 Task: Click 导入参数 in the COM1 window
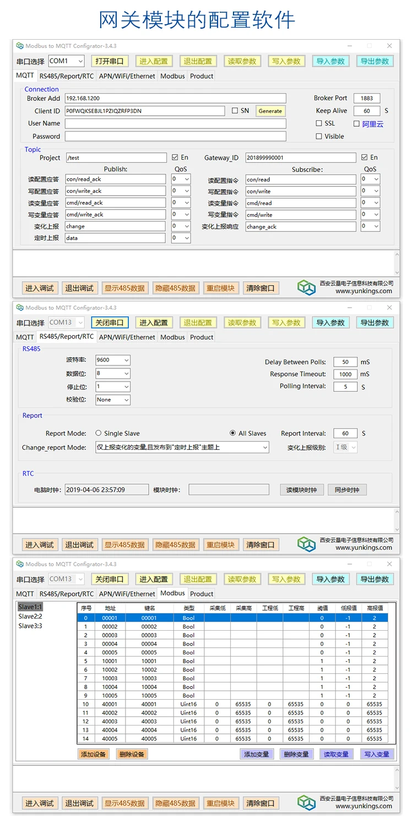click(330, 61)
